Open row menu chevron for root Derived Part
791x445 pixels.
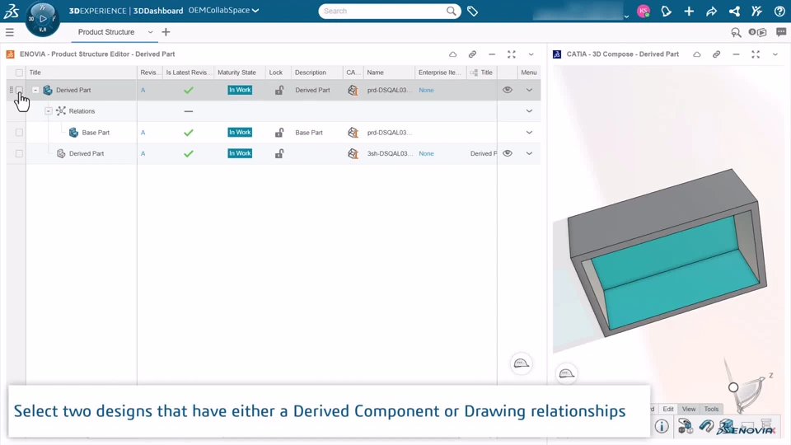[x=529, y=90]
